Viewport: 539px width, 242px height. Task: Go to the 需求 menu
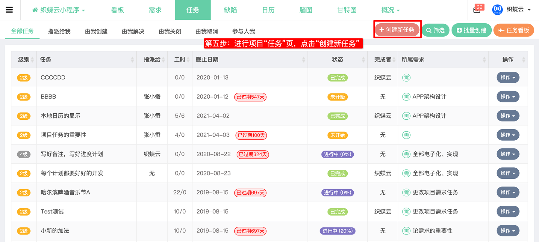click(155, 10)
